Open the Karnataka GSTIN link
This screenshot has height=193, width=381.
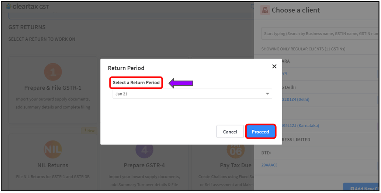click(300, 126)
